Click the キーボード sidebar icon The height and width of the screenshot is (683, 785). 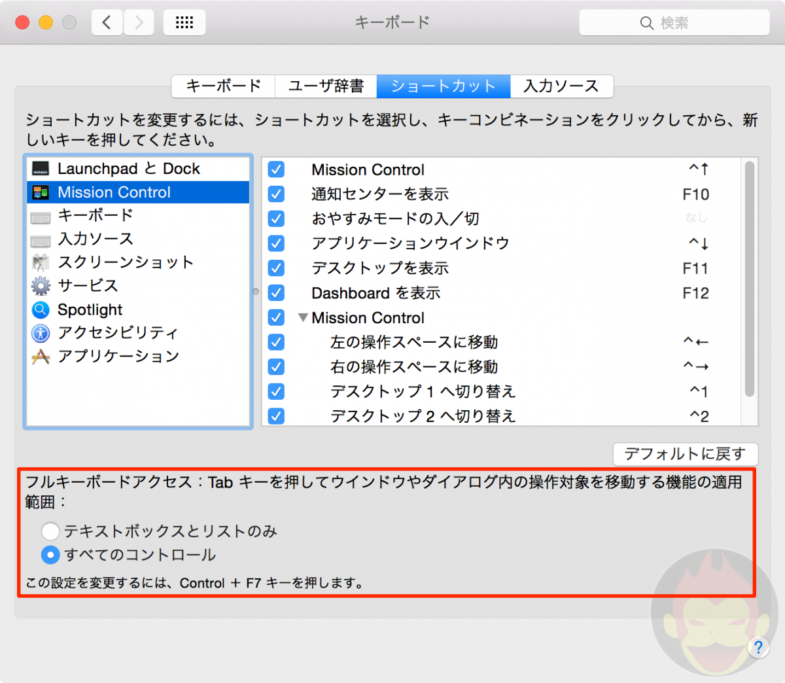pos(41,215)
